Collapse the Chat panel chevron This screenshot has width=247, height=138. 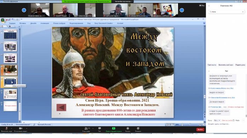209,71
